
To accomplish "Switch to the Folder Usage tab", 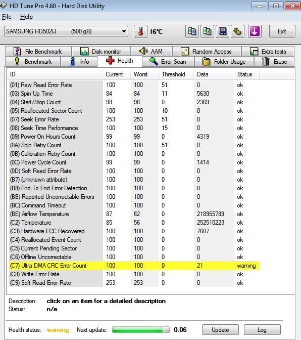I will point(224,62).
